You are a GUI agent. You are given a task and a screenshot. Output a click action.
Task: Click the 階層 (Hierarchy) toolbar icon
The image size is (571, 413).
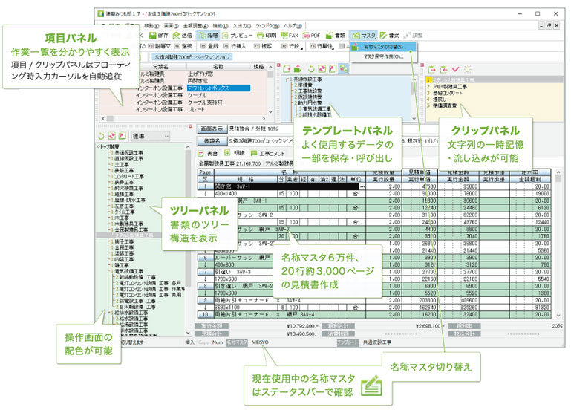[x=203, y=35]
